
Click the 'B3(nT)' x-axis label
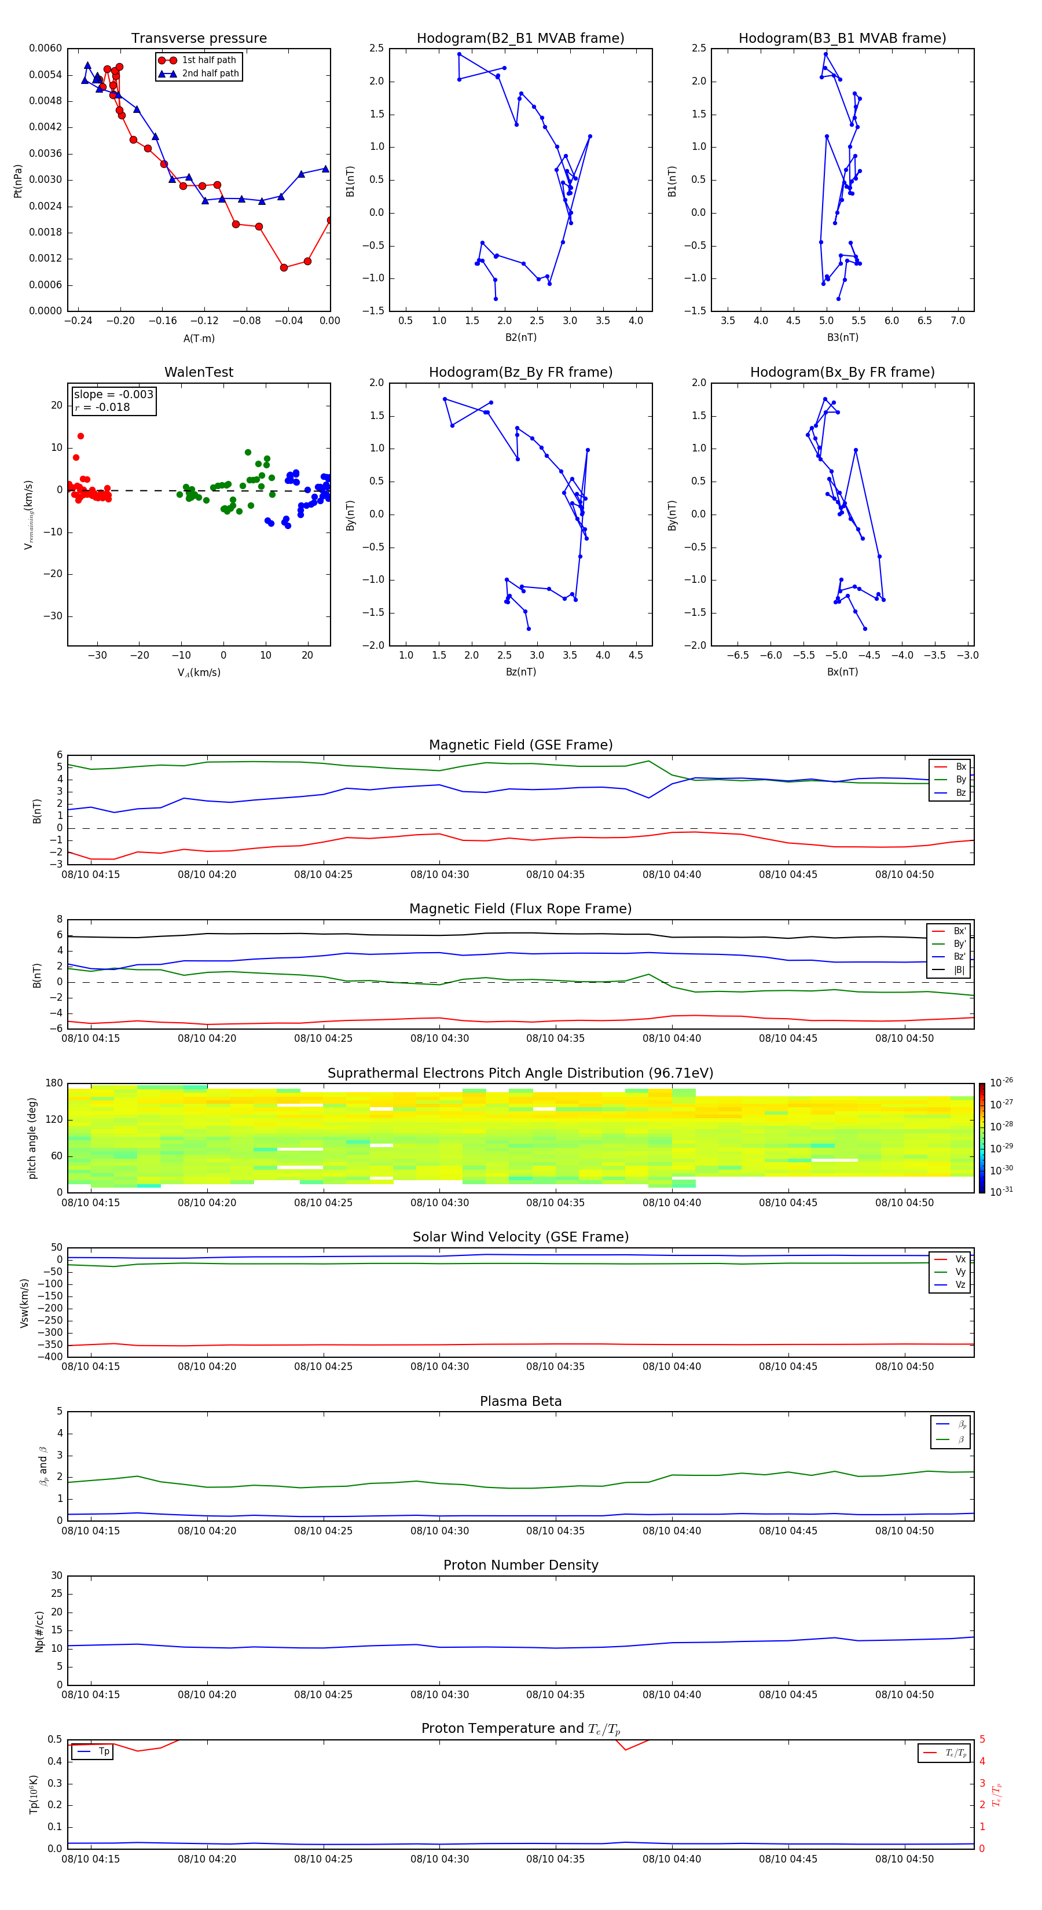[x=842, y=337]
